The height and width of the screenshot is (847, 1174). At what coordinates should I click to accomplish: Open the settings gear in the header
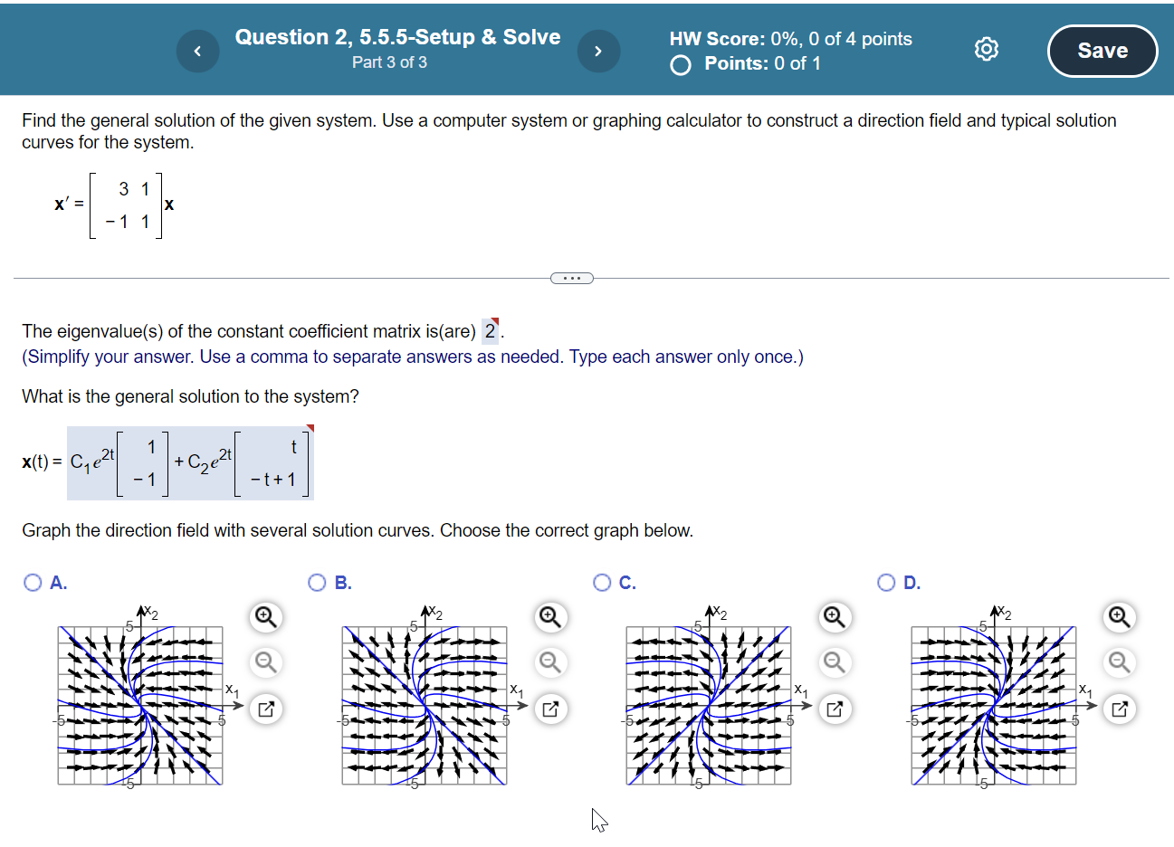[986, 49]
